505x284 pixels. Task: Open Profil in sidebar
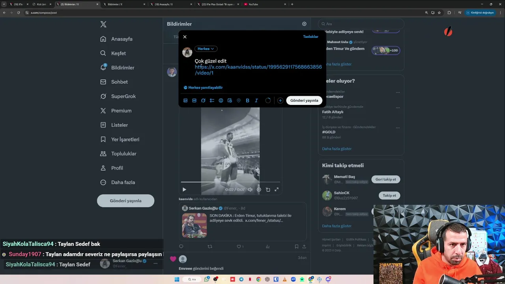click(x=112, y=168)
